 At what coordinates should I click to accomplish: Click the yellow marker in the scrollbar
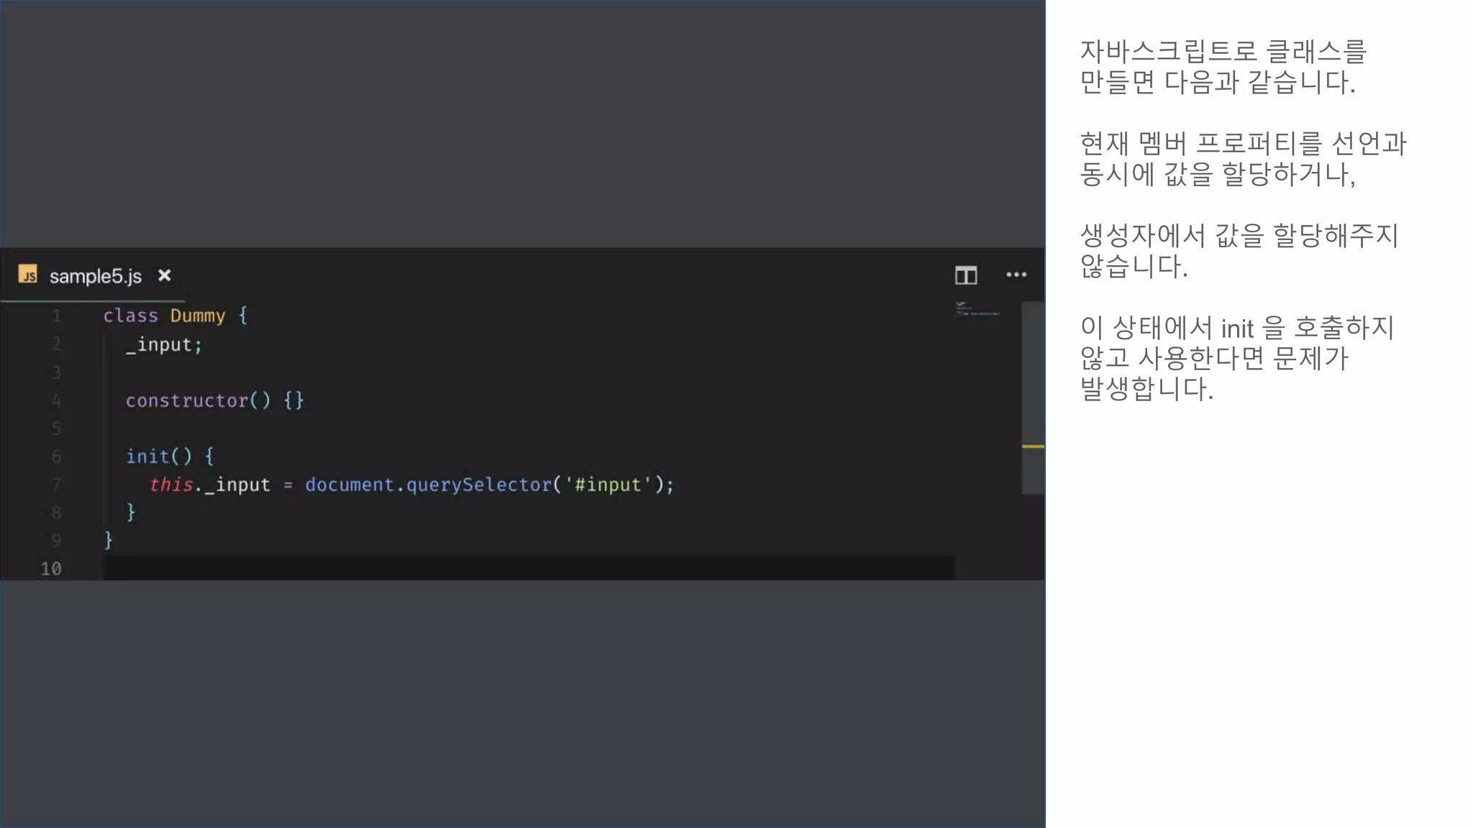tap(1033, 446)
